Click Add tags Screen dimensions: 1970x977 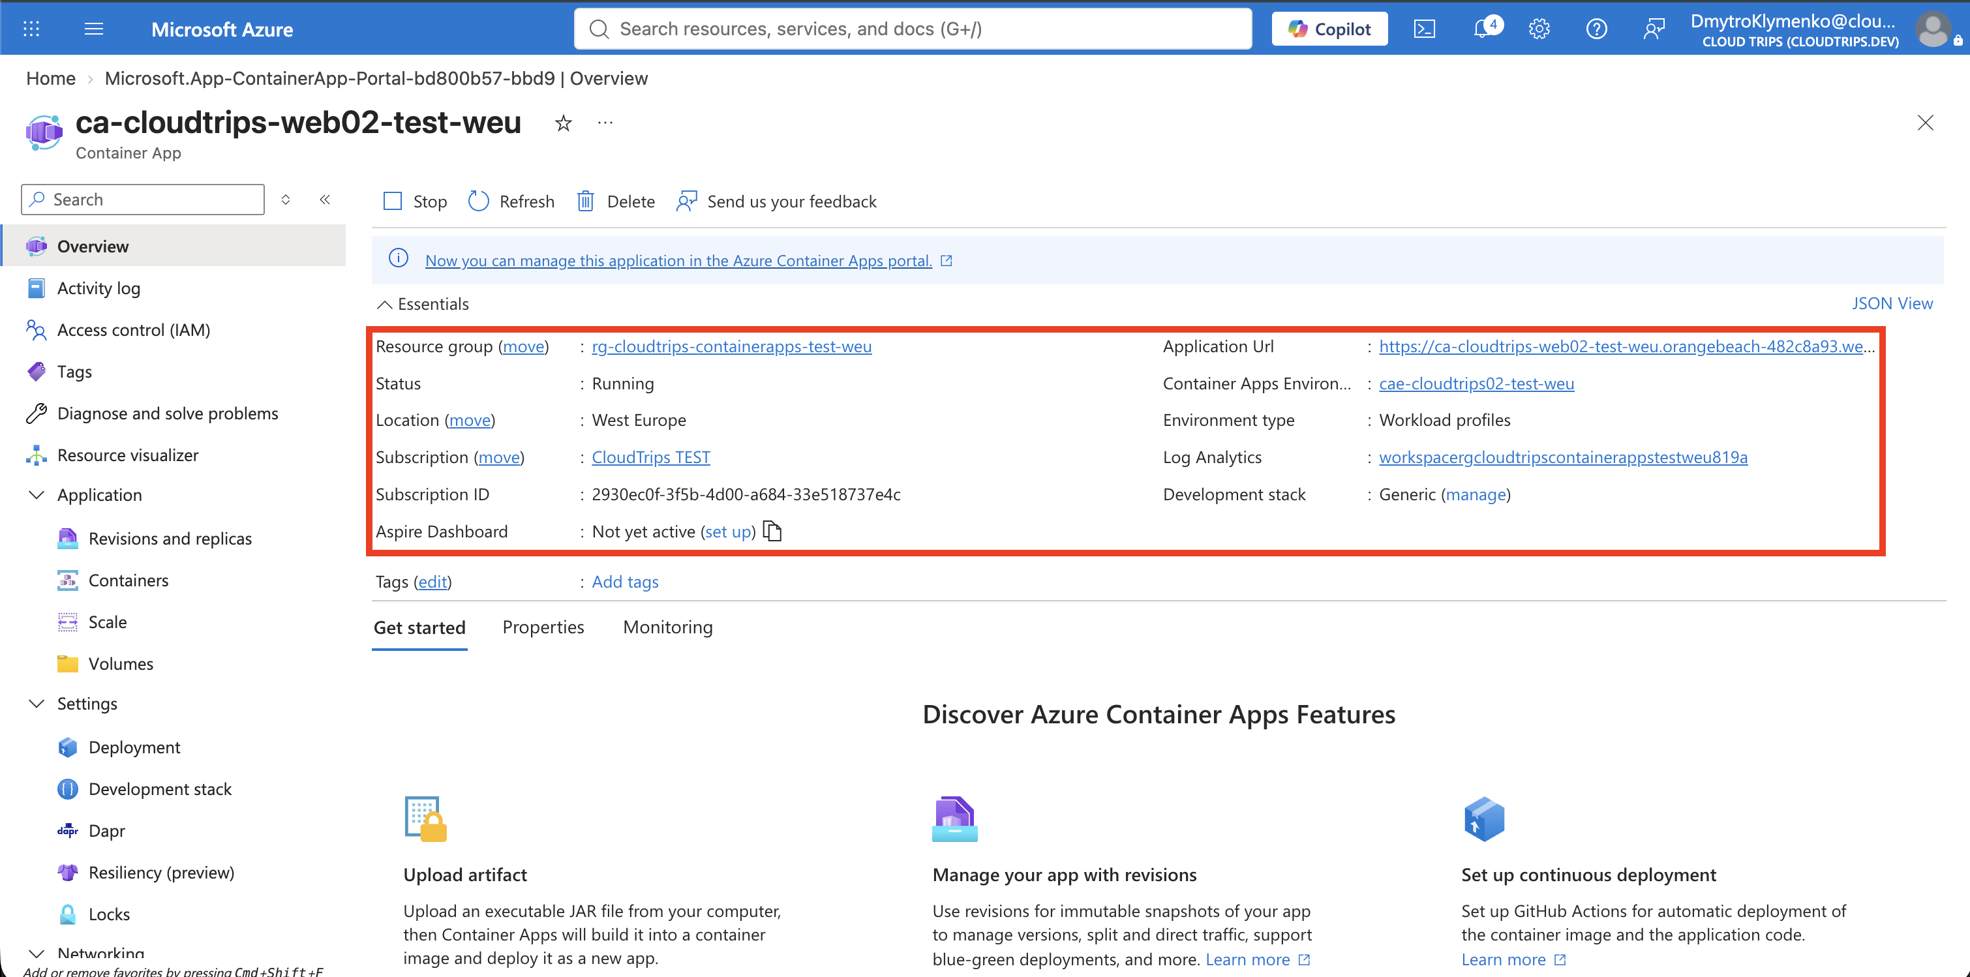pos(625,582)
